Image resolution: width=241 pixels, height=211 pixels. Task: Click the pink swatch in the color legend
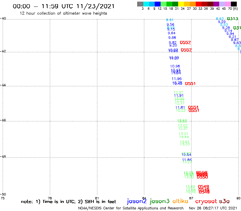(x=228, y=4)
